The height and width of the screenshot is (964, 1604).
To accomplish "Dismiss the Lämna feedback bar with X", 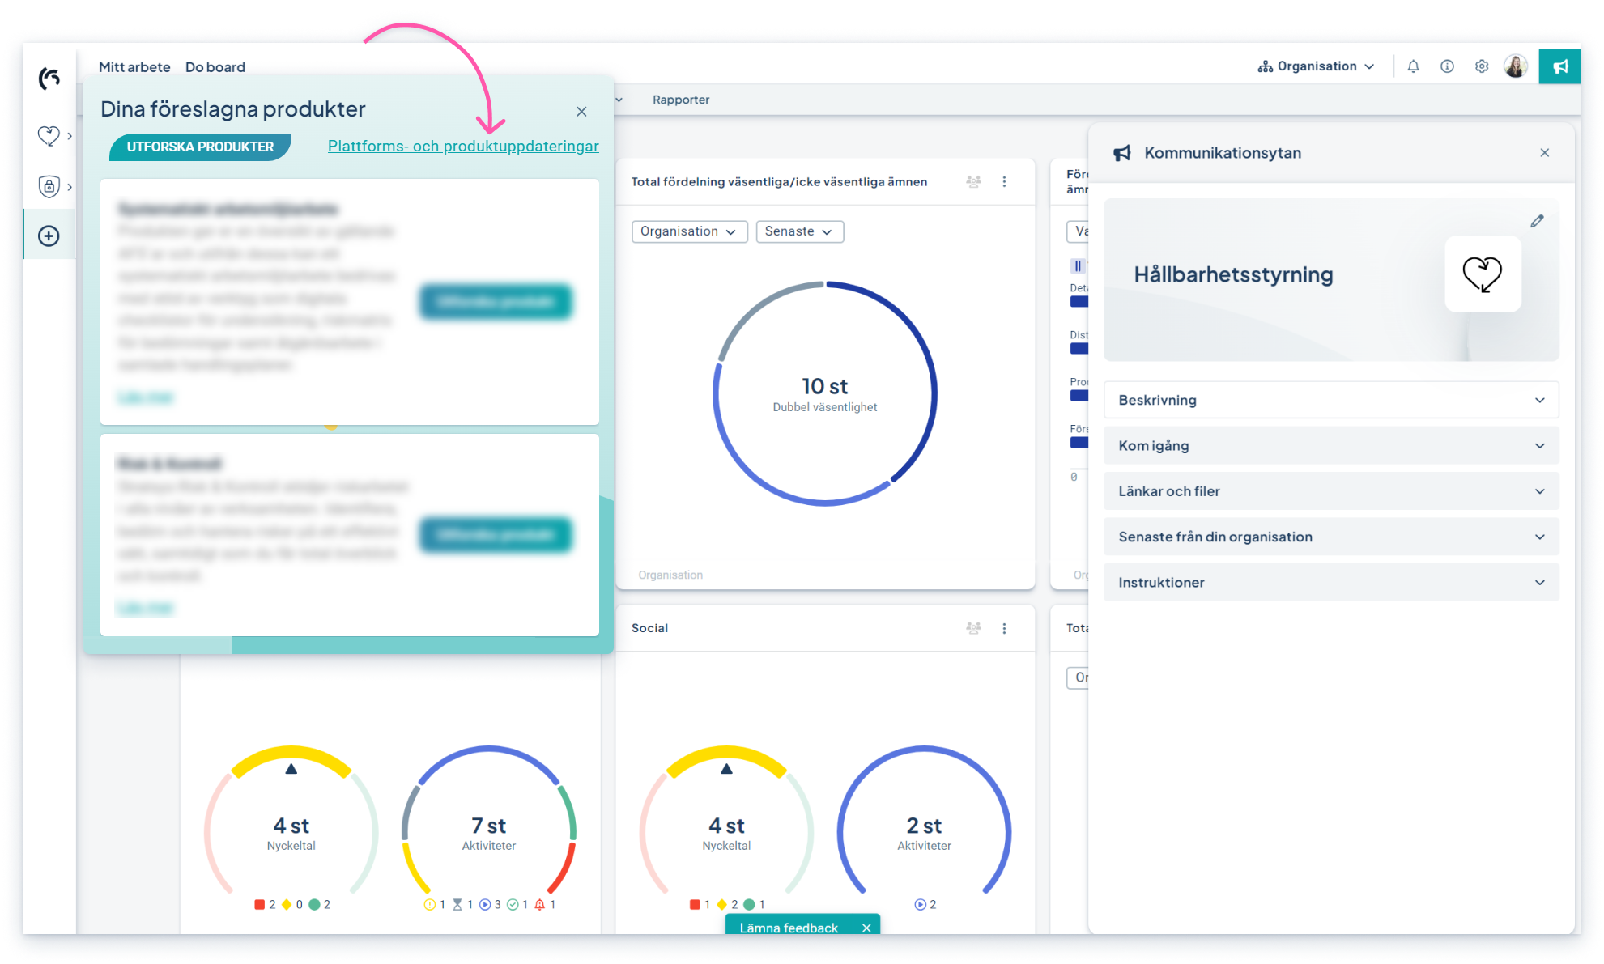I will [866, 928].
